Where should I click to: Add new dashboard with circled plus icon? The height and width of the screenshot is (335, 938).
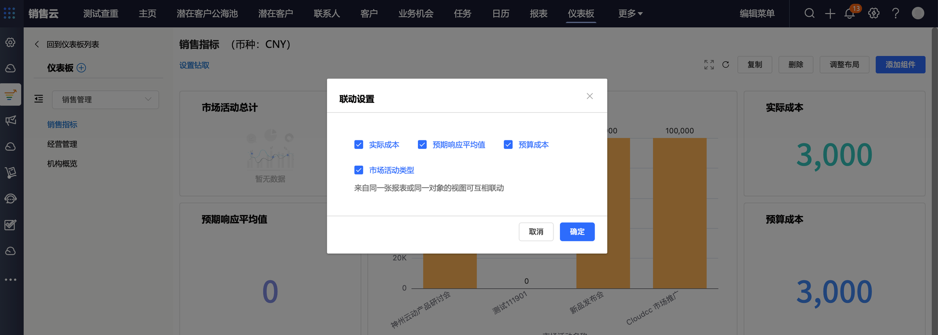coord(81,68)
